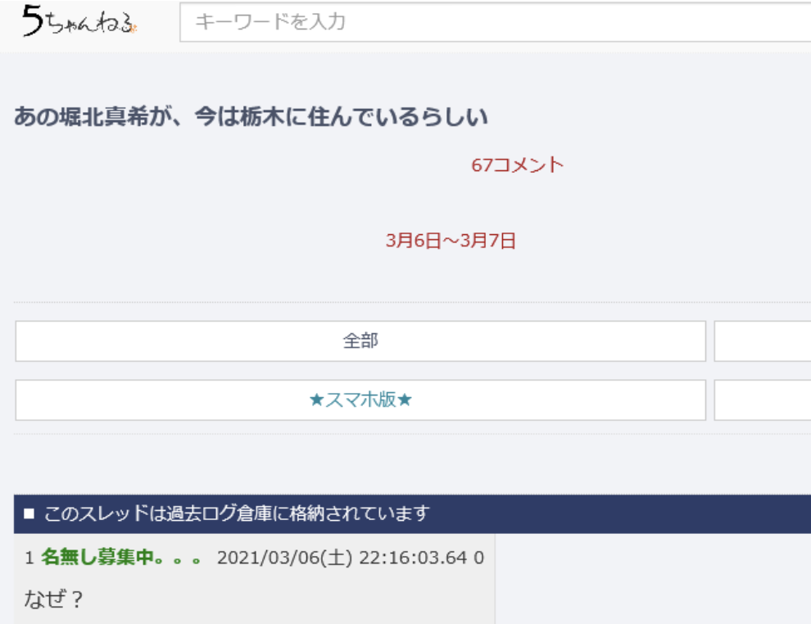
Task: Open the 5ちゃんねる logo home link
Action: coord(79,21)
